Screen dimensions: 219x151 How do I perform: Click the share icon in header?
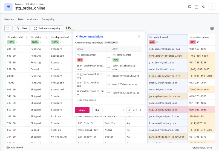pos(203,7)
